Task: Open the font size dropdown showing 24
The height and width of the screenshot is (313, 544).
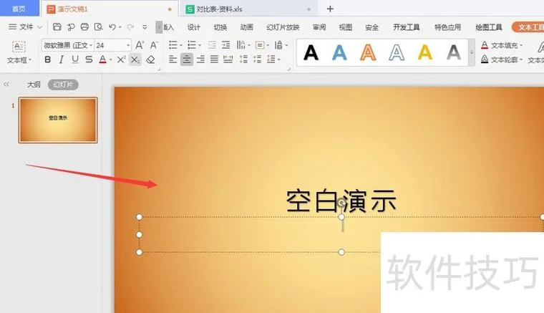Action: 128,45
